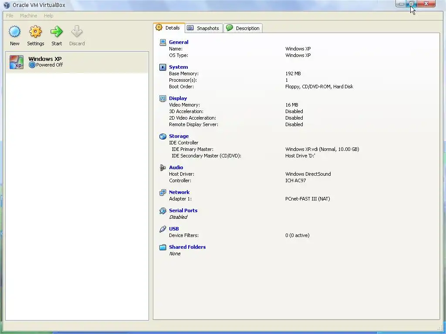Click the Disabled text under Serial Ports
This screenshot has width=446, height=334.
[178, 217]
